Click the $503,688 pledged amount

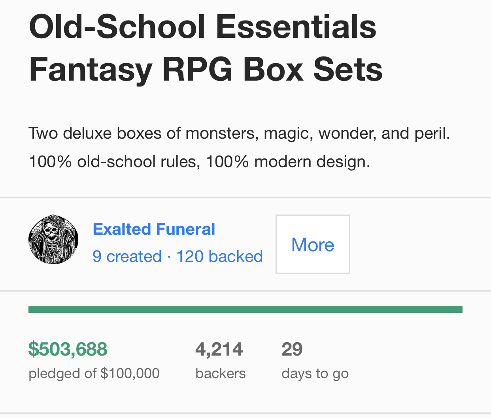(x=68, y=349)
